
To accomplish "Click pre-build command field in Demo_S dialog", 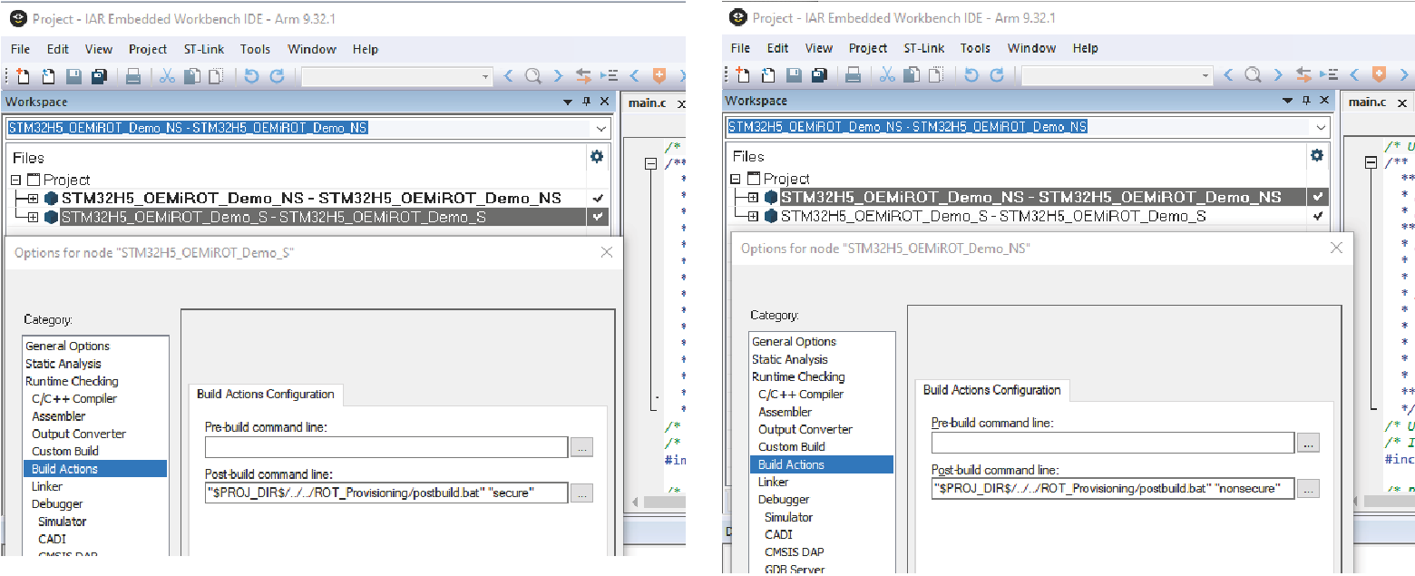I will pos(386,447).
